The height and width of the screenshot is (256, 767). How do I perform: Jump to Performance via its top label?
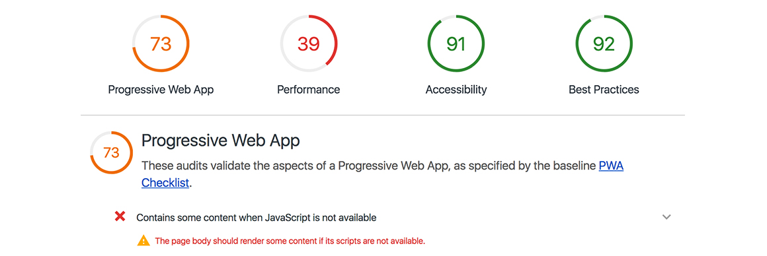pyautogui.click(x=309, y=90)
